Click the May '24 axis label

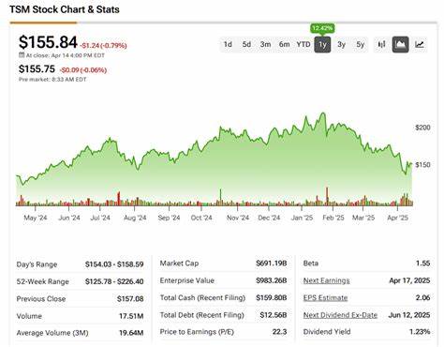pos(36,218)
